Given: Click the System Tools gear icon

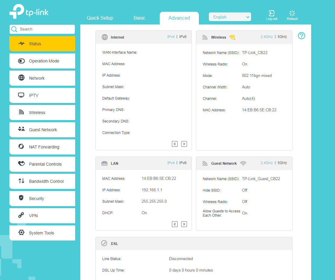Looking at the screenshot, I should 21,232.
